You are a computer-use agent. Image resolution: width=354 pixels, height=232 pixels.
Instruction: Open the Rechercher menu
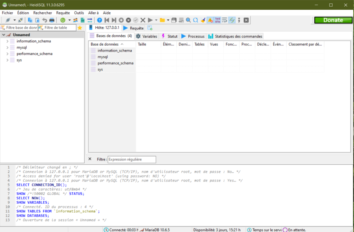click(x=43, y=13)
